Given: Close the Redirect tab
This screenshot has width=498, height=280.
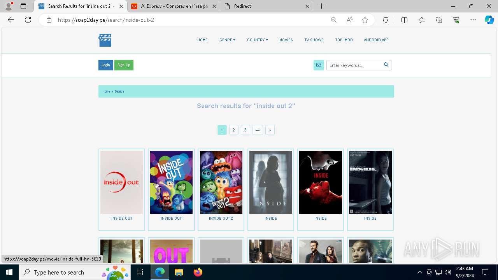Looking at the screenshot, I should click(307, 6).
